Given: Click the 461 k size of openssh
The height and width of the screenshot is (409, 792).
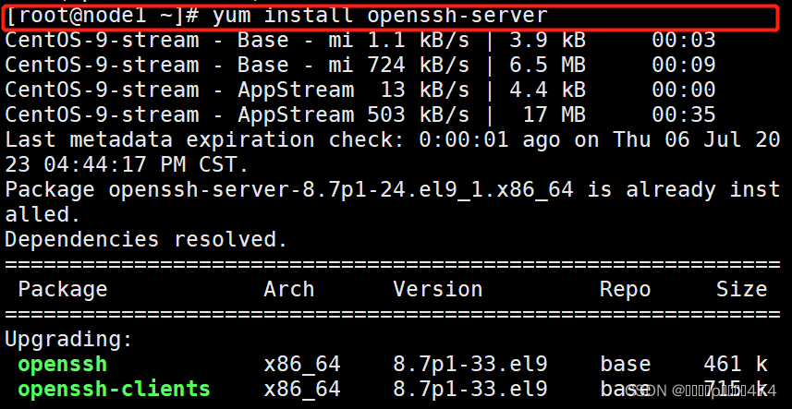Looking at the screenshot, I should tap(736, 365).
